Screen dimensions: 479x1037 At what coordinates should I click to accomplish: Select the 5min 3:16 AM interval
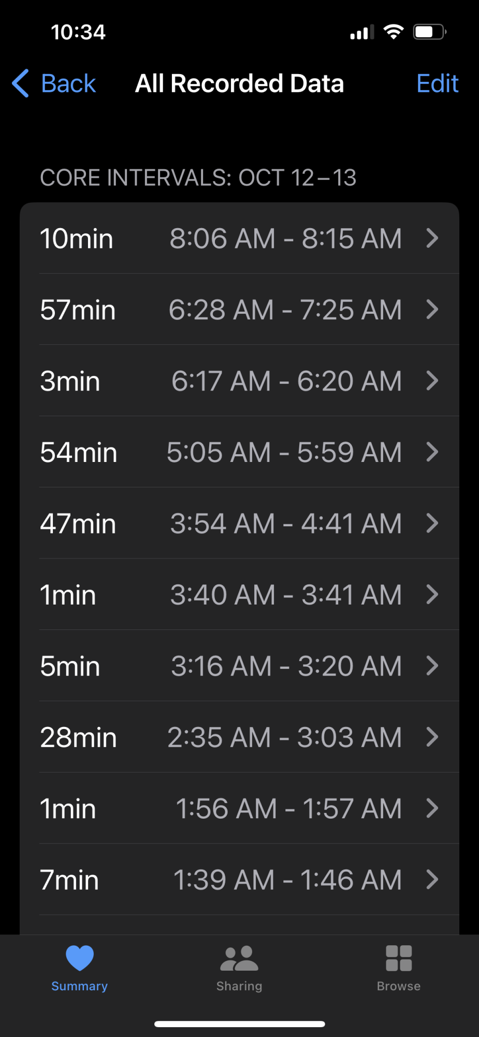tap(239, 666)
